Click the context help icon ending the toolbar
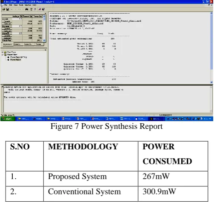Image resolution: width=214 pixels, height=203 pixels. point(43,9)
